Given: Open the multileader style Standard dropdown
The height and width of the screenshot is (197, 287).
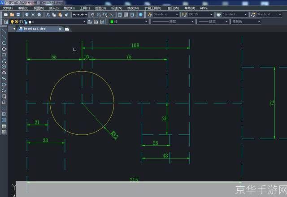Looking at the screenshot, I should (x=280, y=14).
